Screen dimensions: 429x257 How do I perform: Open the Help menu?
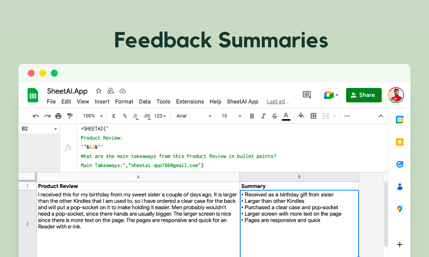(x=216, y=101)
